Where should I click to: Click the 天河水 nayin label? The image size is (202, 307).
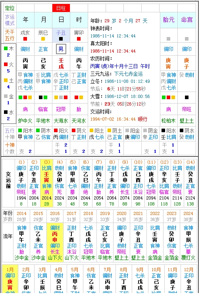coord(79,121)
